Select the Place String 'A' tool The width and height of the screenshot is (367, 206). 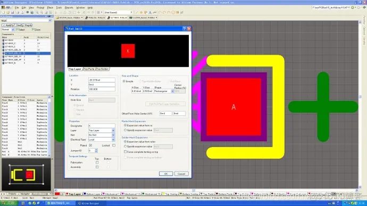point(150,12)
